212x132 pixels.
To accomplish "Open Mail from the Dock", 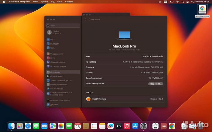I will (x=44, y=126).
